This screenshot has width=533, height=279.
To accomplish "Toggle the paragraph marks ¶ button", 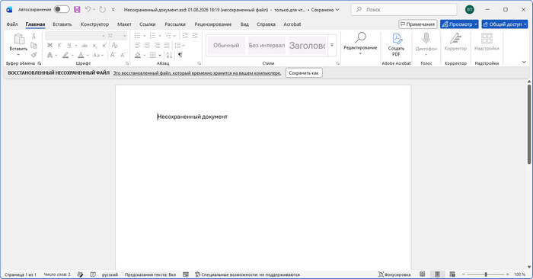I will tap(180, 55).
